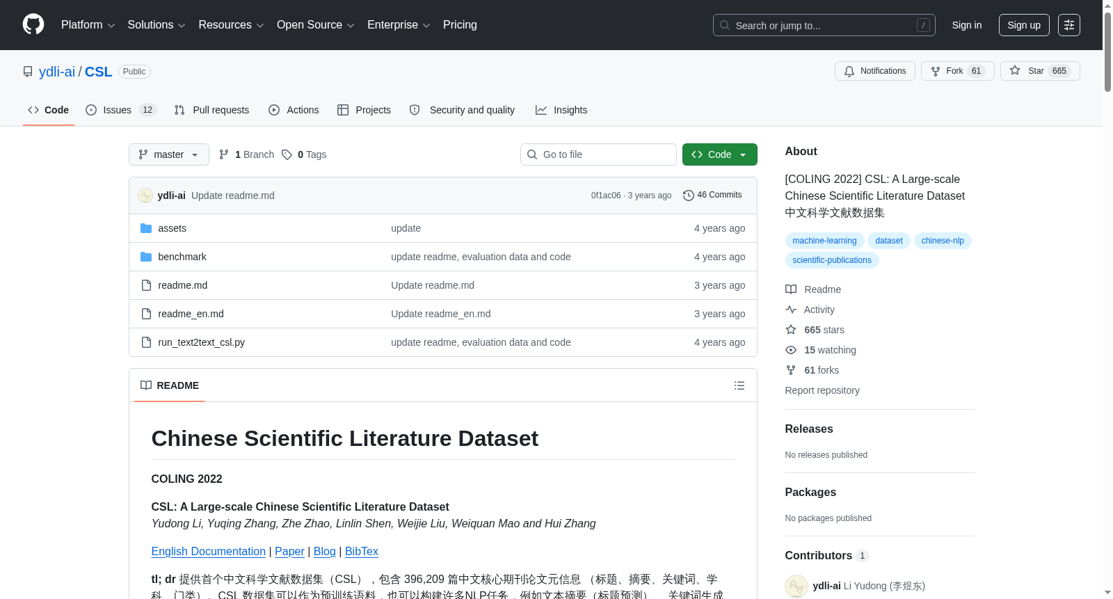Switch to the Issues tab
This screenshot has height=599, width=1113.
click(x=121, y=110)
